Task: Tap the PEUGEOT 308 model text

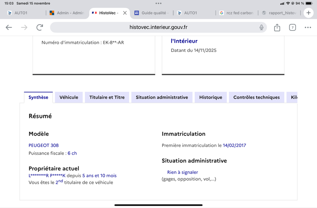Action: (44, 145)
